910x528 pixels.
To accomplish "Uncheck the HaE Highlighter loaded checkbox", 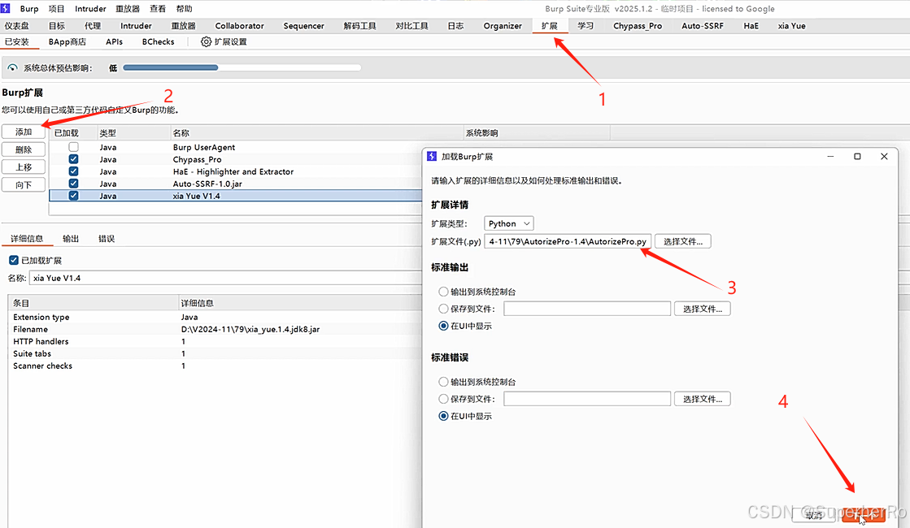I will coord(74,171).
